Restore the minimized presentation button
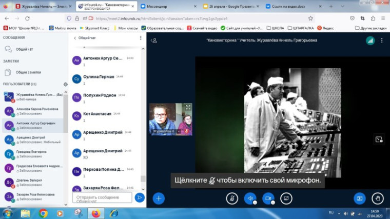 tap(379, 140)
